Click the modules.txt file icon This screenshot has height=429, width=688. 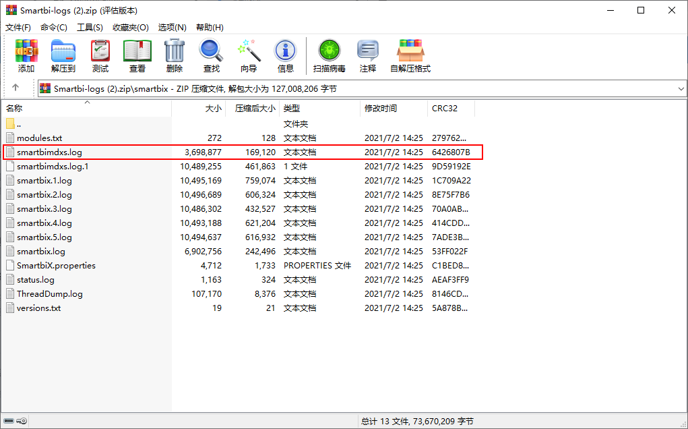click(x=10, y=138)
